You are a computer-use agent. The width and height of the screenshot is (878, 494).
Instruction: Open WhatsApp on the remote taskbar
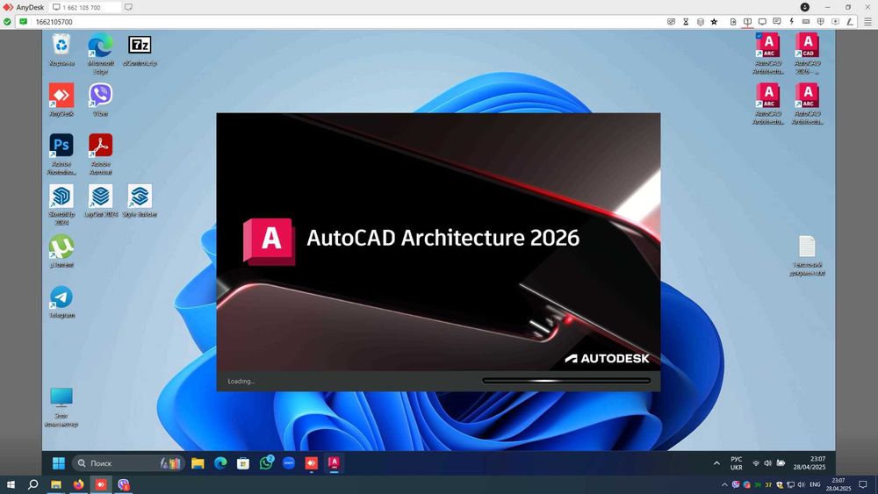tap(266, 463)
